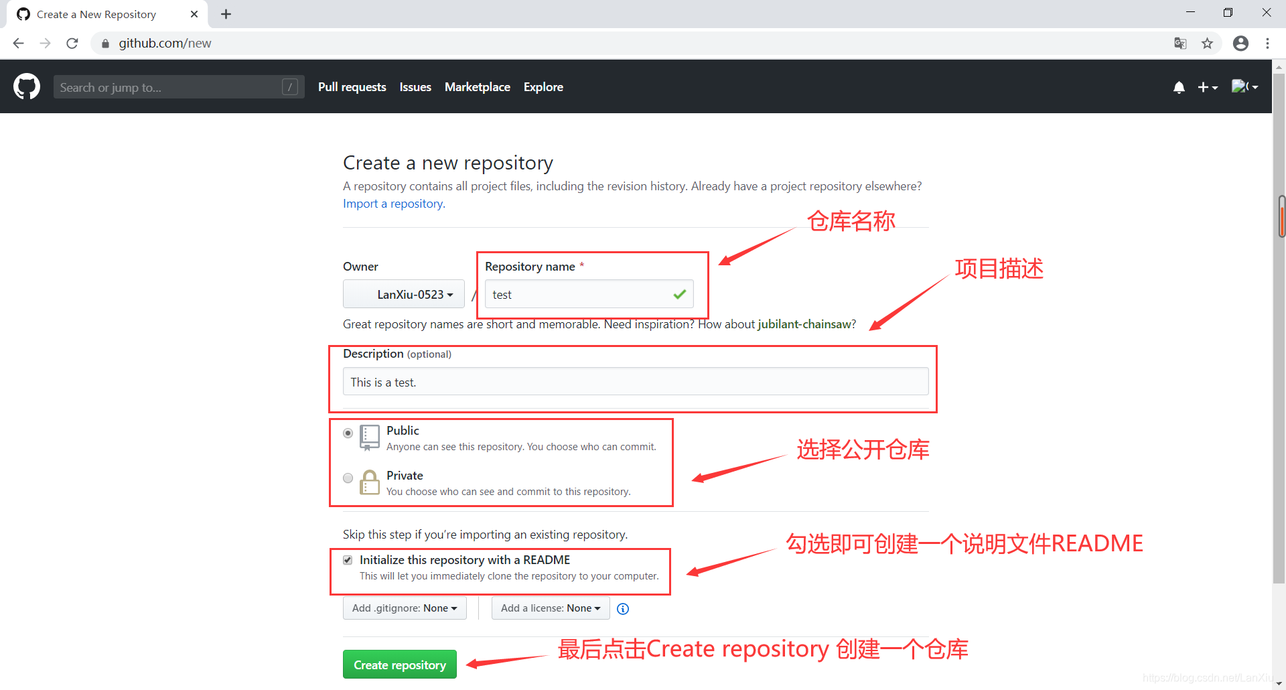Click the Initialize this repository with a README label
The width and height of the screenshot is (1286, 690).
(x=465, y=560)
